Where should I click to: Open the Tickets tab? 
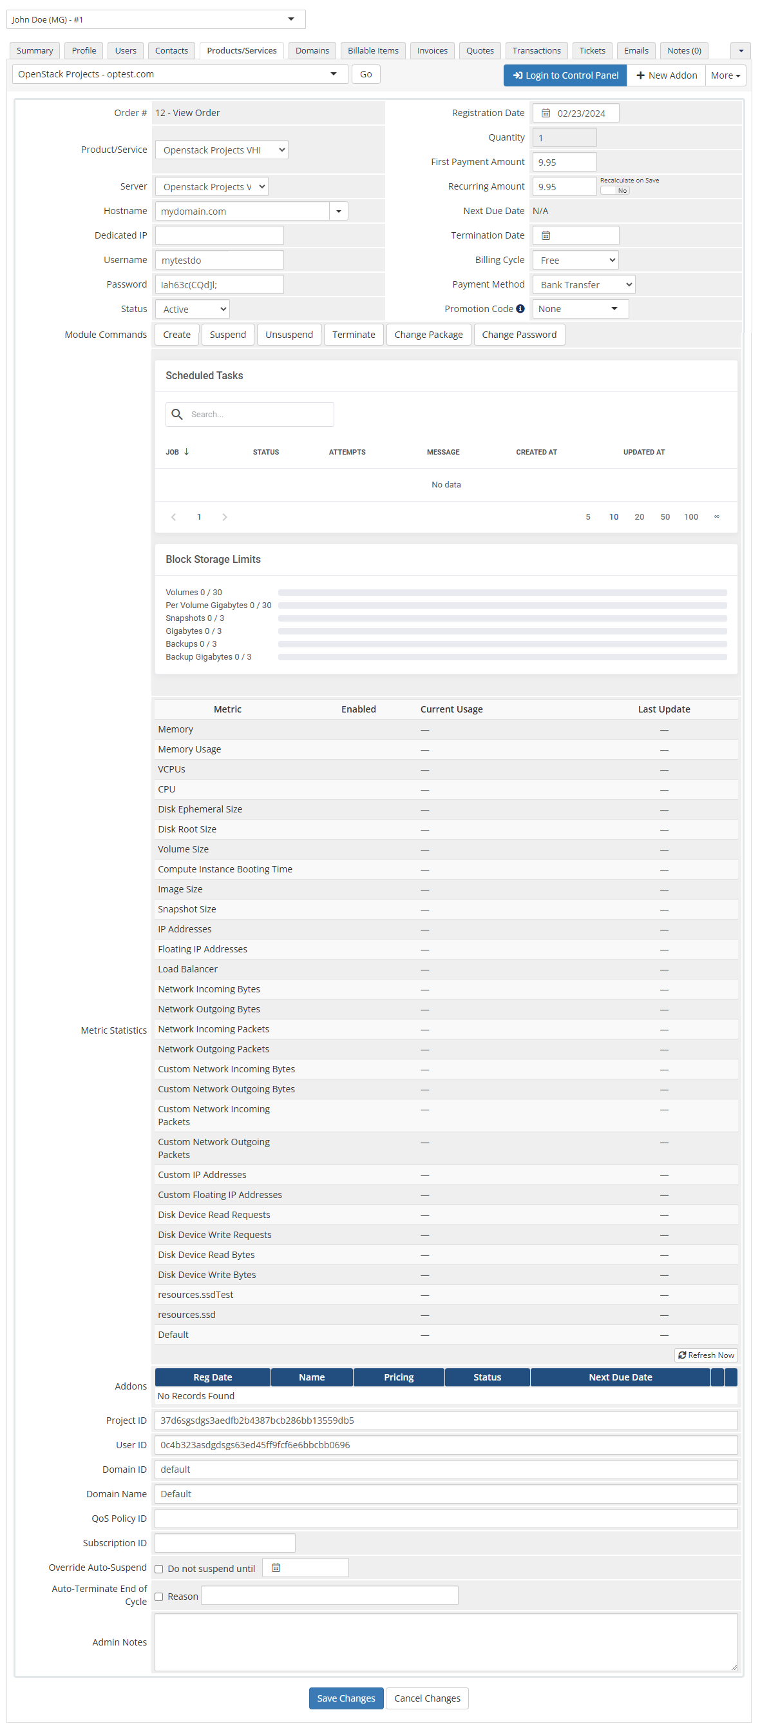(593, 50)
